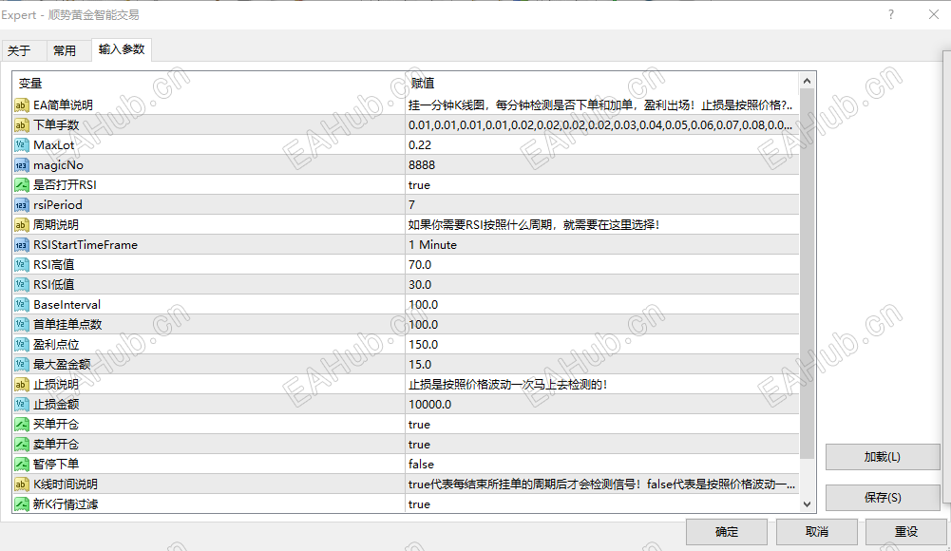The height and width of the screenshot is (551, 951).
Task: Click the 赋值 column header
Action: point(423,83)
